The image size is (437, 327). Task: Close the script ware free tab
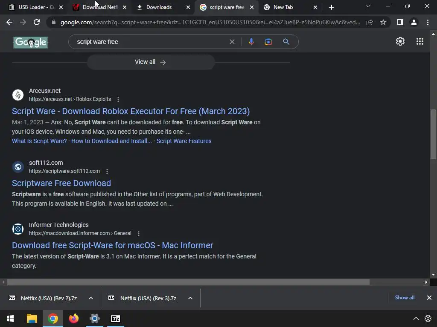point(252,7)
